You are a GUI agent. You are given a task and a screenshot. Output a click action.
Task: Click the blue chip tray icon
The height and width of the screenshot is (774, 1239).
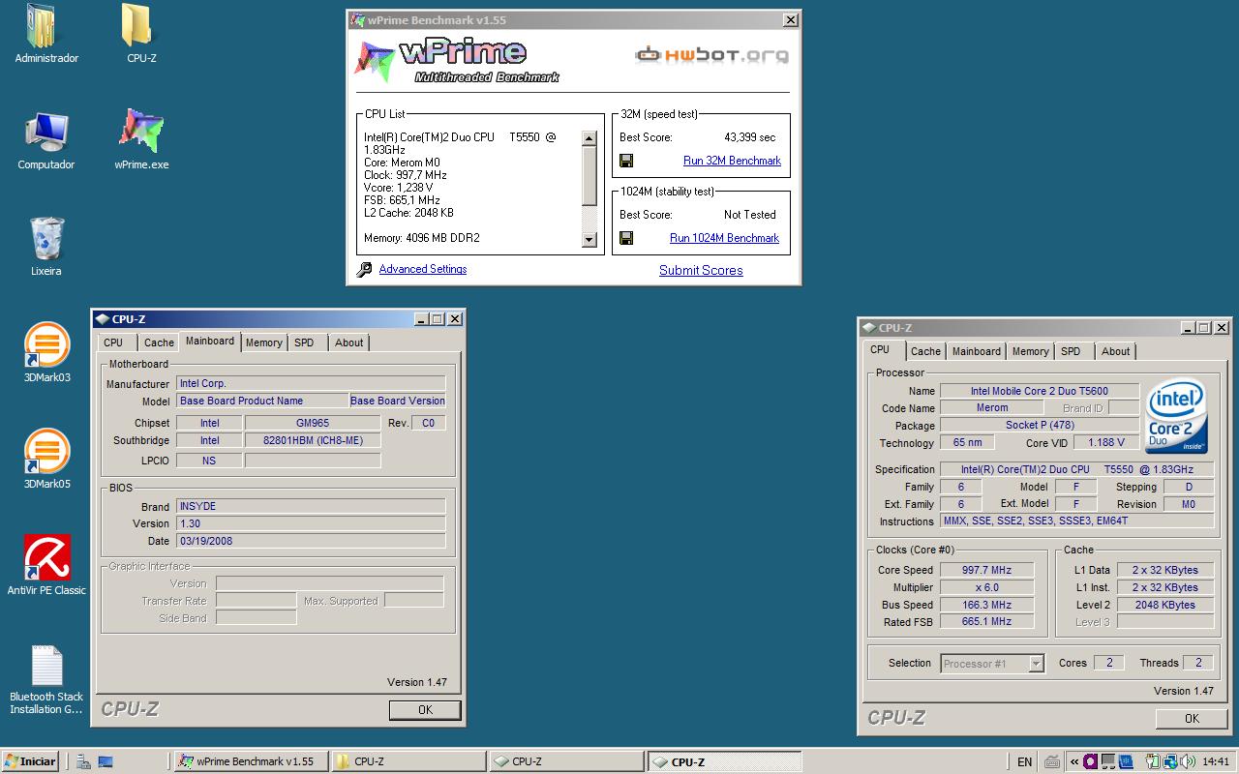coord(1126,762)
